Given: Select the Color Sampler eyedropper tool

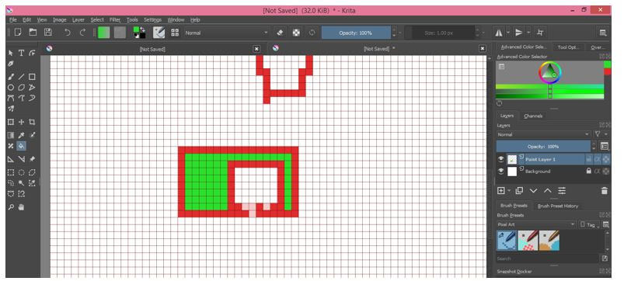Looking at the screenshot, I should 22,135.
